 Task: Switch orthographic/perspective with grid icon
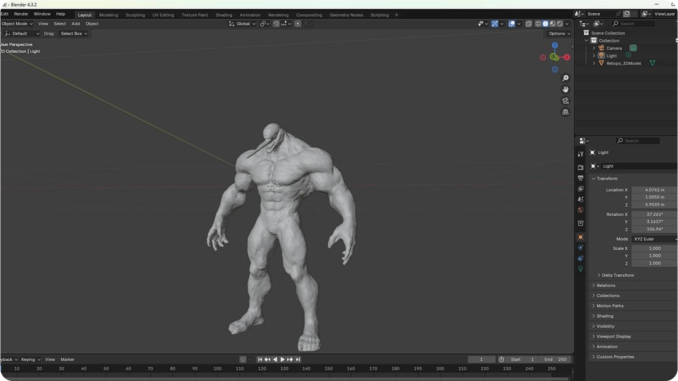(565, 112)
